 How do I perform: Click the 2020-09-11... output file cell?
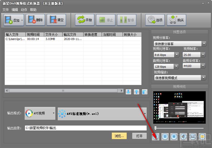pos(73,39)
